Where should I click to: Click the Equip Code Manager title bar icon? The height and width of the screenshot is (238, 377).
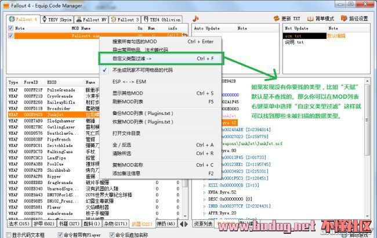[6, 6]
